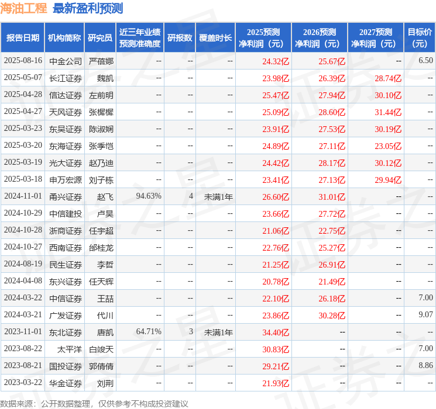
Task: Click the 近三年业绩预测准确度 column header
Action: (140, 38)
